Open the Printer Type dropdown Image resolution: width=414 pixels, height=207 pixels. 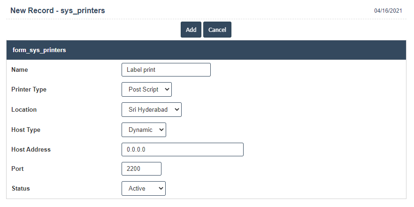tap(146, 90)
